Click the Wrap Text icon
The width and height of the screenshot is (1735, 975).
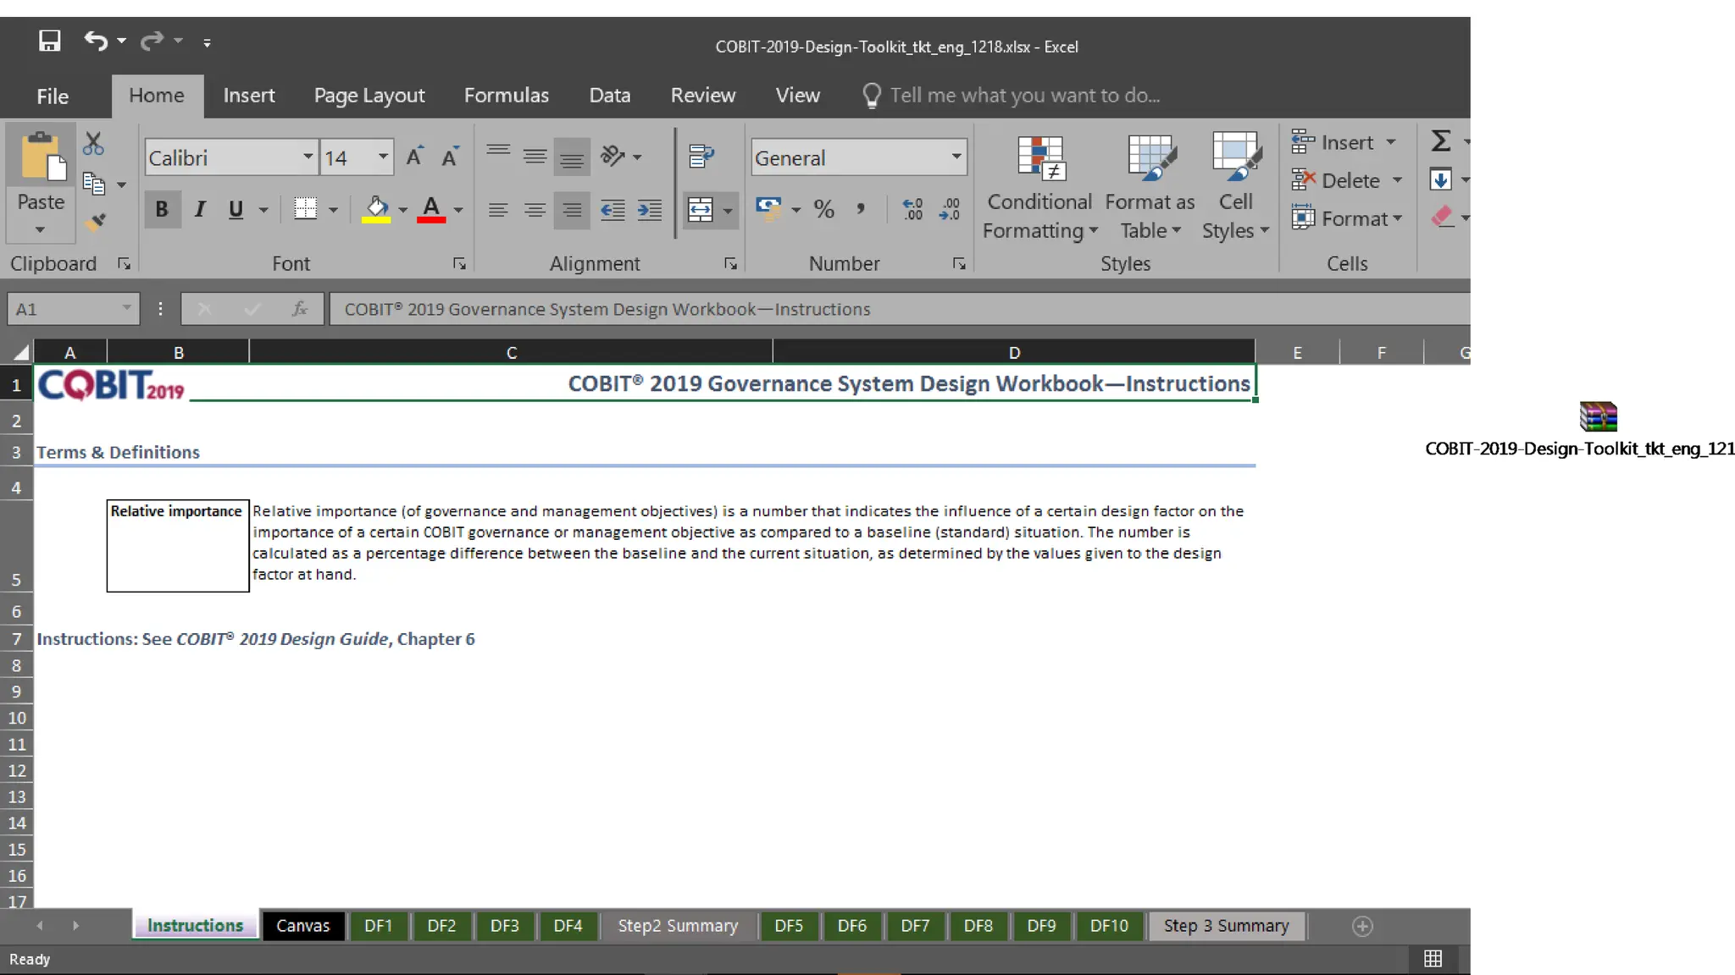[x=701, y=156]
